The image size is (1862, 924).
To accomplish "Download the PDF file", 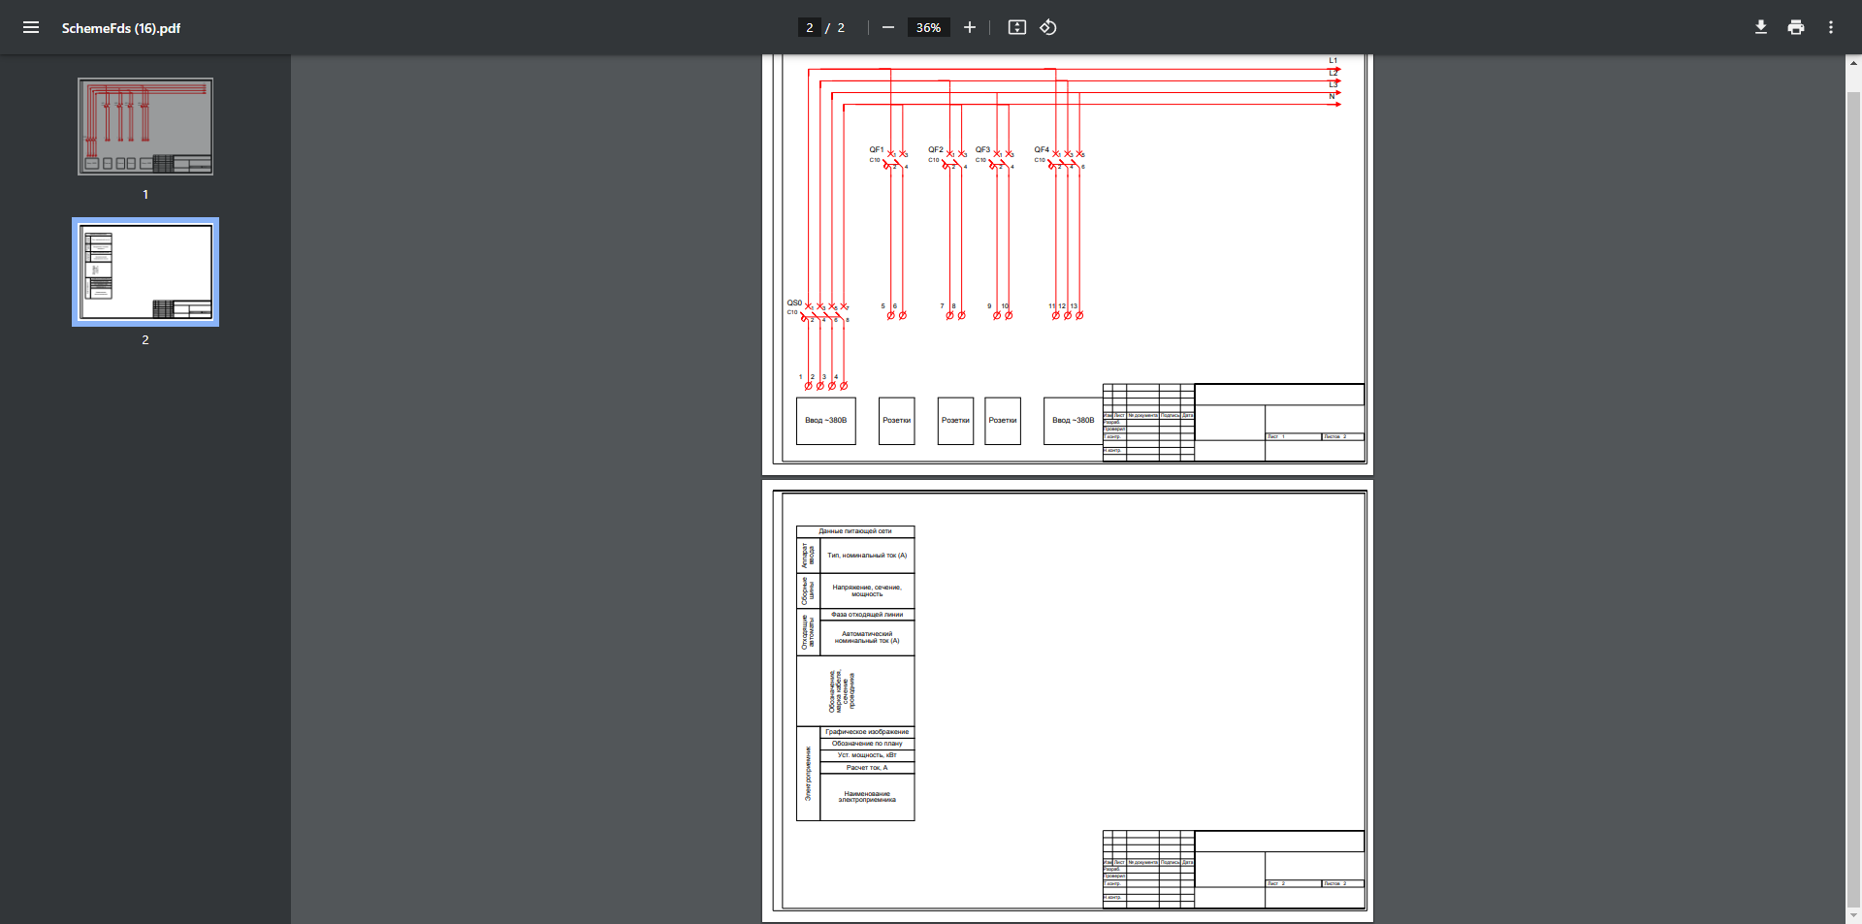I will 1760,27.
